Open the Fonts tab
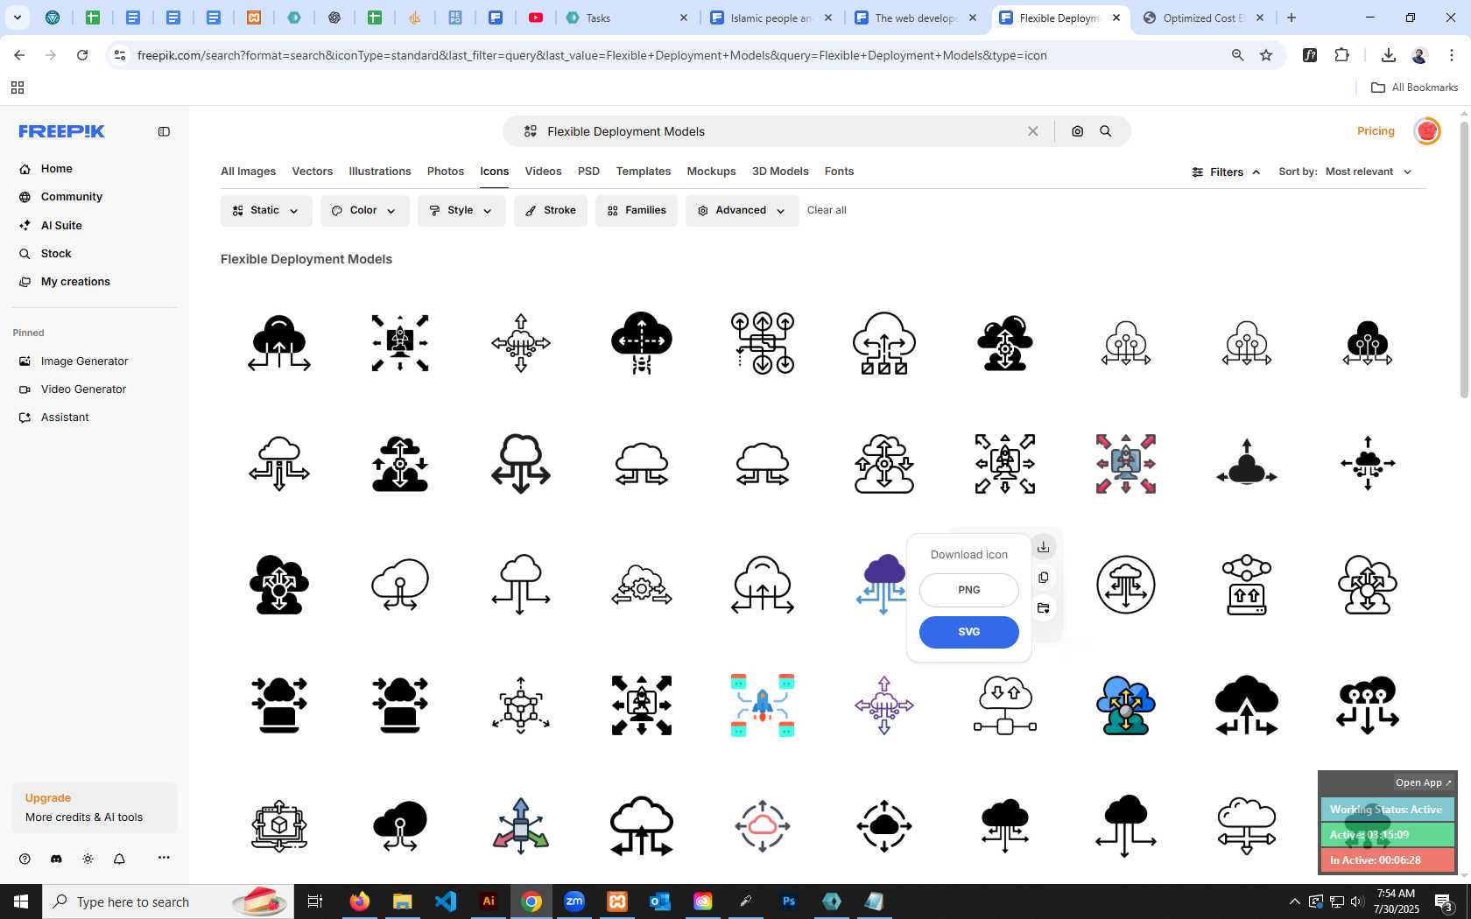This screenshot has width=1471, height=919. point(839,172)
